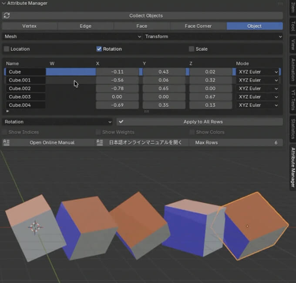
Task: Click the panel drag handle at top right
Action: click(280, 3)
